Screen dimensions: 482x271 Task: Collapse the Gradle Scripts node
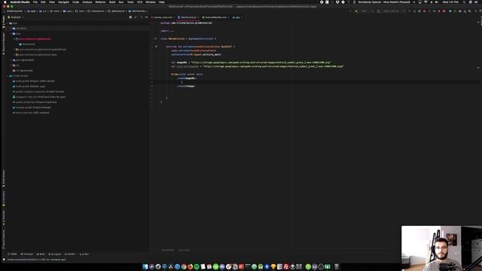point(8,75)
